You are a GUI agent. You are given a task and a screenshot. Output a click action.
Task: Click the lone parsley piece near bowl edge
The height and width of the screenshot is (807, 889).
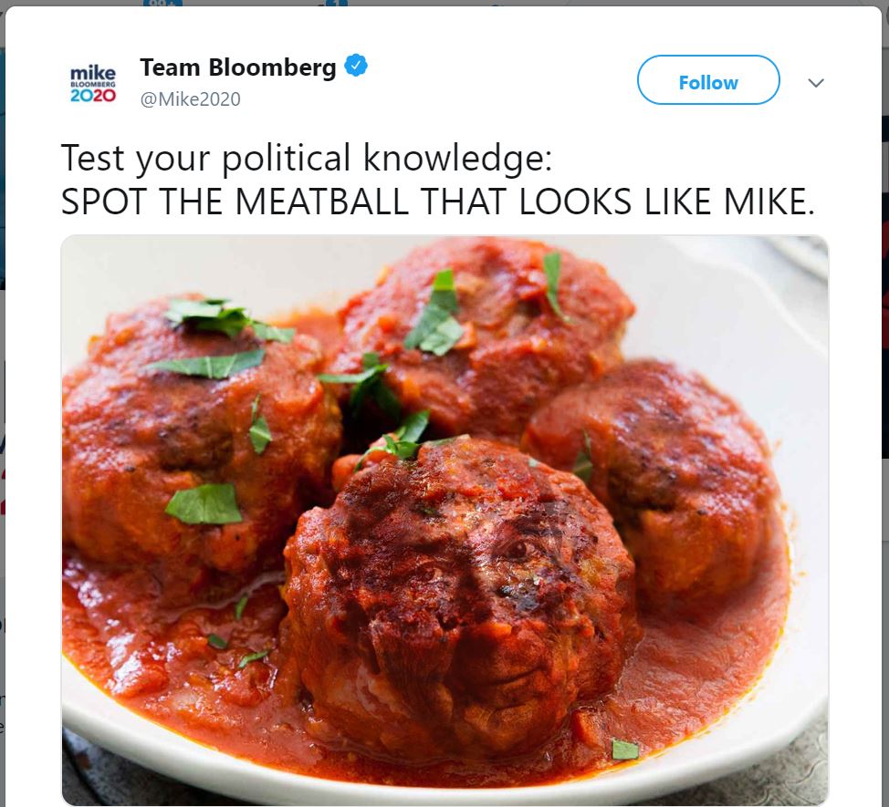coord(625,749)
